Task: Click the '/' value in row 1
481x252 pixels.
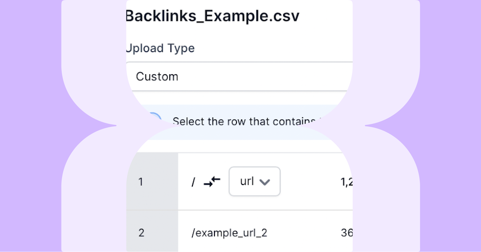Action: (x=193, y=182)
